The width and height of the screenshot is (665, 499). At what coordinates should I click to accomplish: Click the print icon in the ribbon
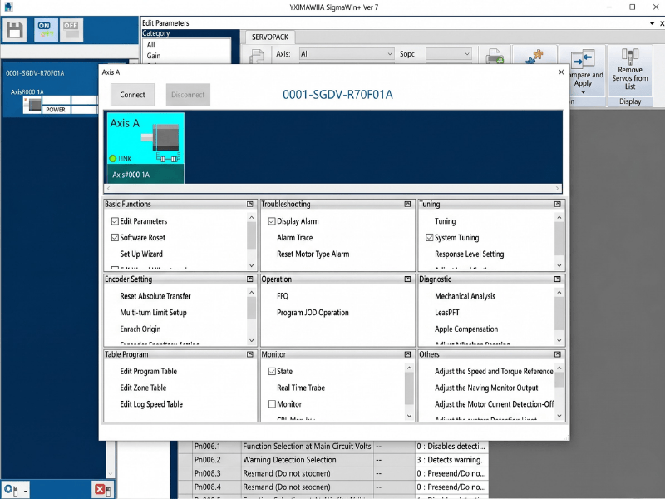click(x=495, y=57)
